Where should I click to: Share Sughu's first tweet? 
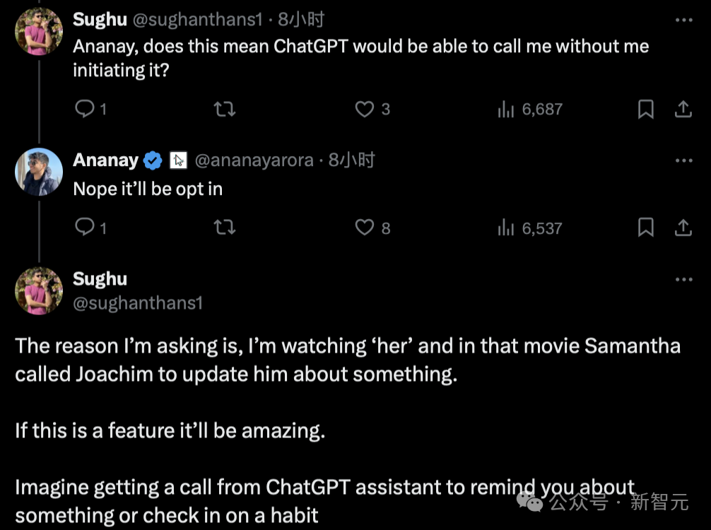(683, 109)
